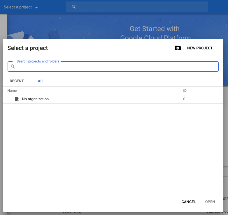This screenshot has width=228, height=215.
Task: Click the 'Search projects and folders' floating label
Action: tap(38, 61)
